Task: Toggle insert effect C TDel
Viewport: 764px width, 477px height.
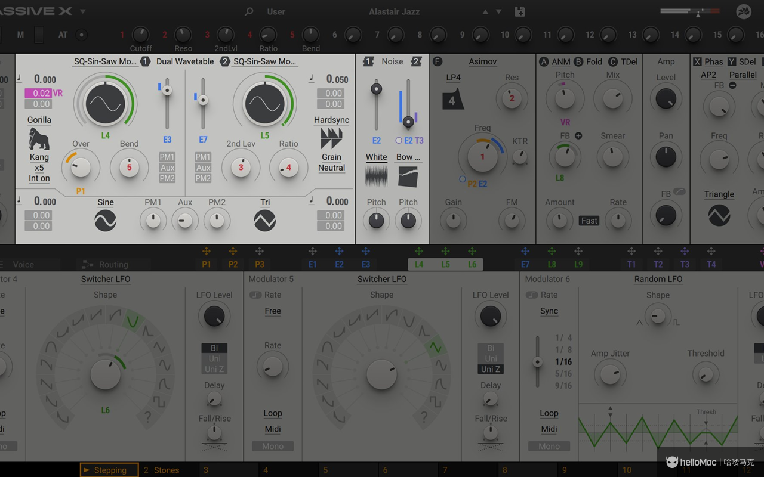Action: click(613, 61)
